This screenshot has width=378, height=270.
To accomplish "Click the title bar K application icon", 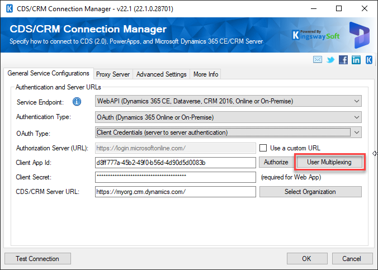I will click(x=10, y=9).
